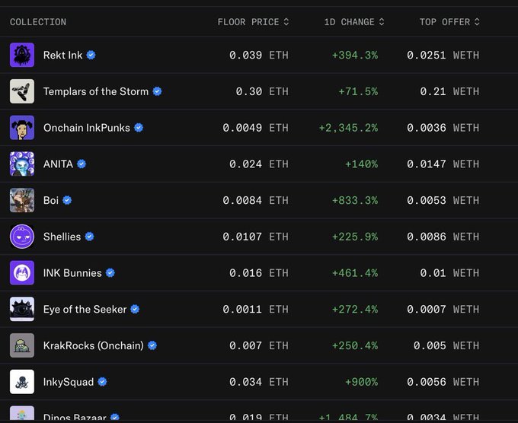Select floor price 0.0011 ETH
The image size is (518, 423).
[255, 309]
